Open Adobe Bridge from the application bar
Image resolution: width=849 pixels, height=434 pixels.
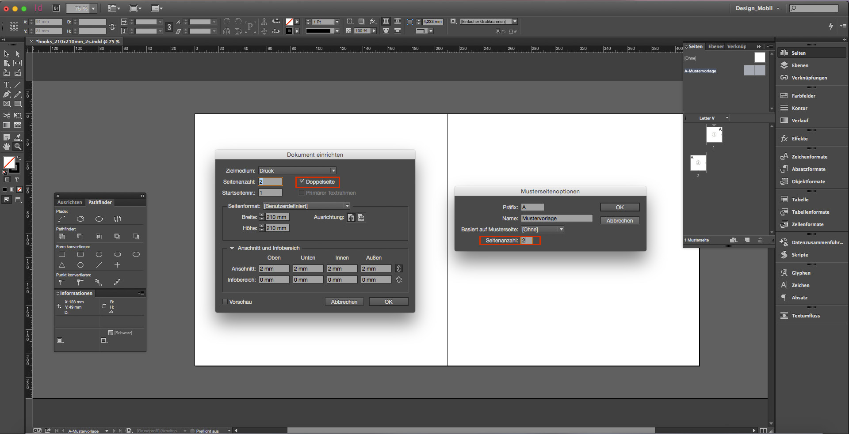tap(57, 8)
